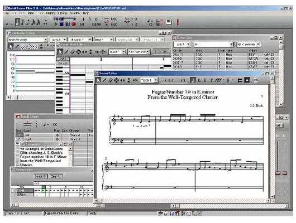296x223 pixels.
Task: Select the arrow tool in Controller Editor
Action: (11, 46)
